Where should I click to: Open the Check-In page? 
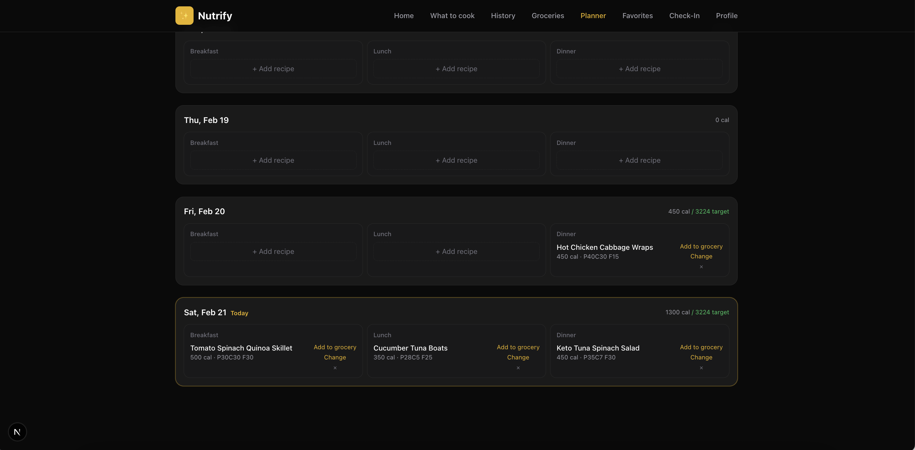click(x=684, y=16)
